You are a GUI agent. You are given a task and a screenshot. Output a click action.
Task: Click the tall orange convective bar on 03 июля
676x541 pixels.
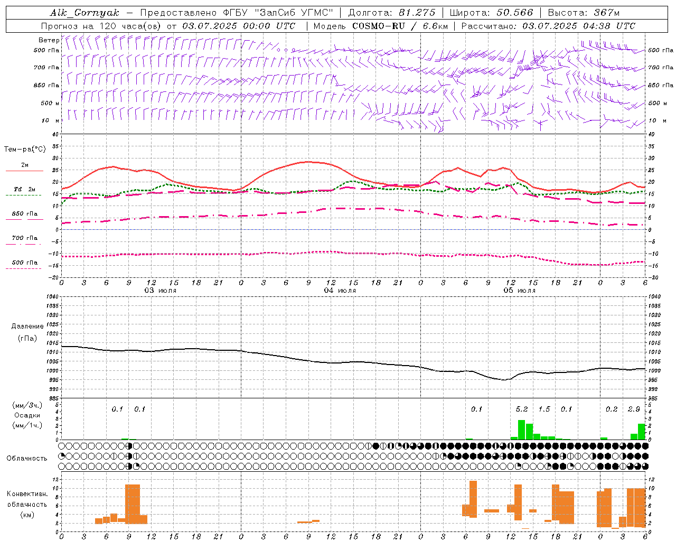click(x=133, y=504)
